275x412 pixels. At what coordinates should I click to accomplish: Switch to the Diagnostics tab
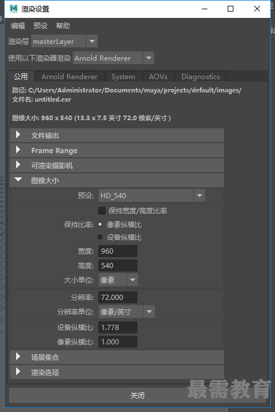[x=200, y=76]
